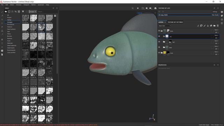
Task: Click the delete layer trash icon
Action: [218, 26]
